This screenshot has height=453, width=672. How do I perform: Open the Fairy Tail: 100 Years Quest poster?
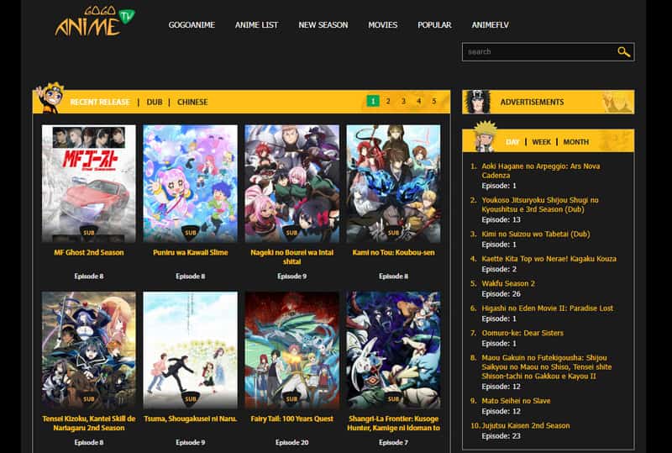(x=291, y=350)
